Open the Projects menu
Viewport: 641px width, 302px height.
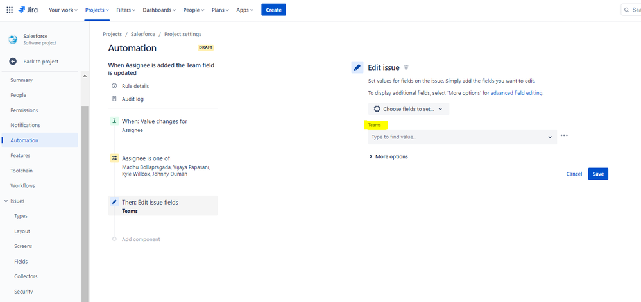97,10
